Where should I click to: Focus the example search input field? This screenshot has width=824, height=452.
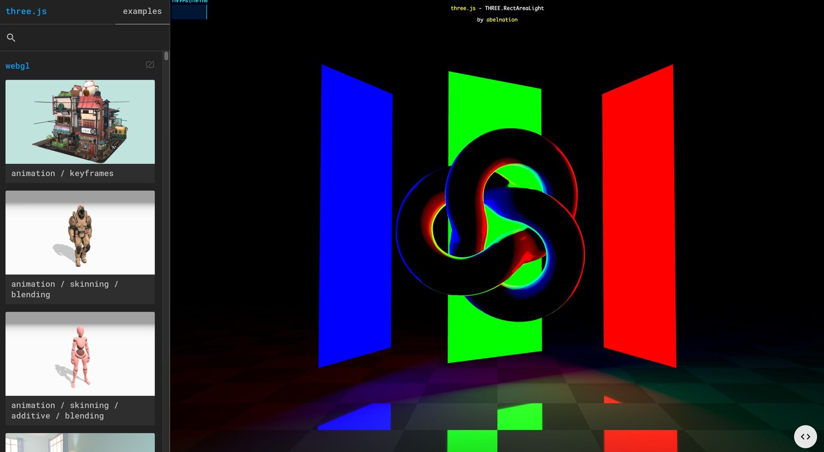90,38
